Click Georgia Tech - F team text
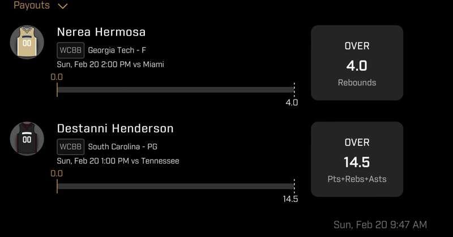 pyautogui.click(x=117, y=50)
